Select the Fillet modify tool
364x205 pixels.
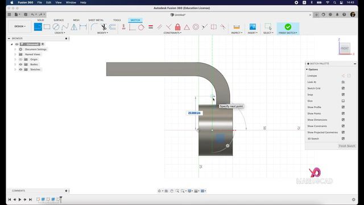click(94, 27)
